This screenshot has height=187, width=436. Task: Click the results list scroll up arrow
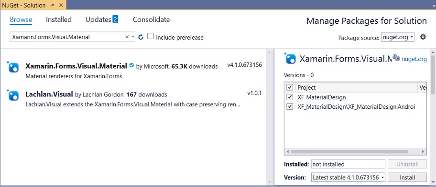(x=269, y=52)
